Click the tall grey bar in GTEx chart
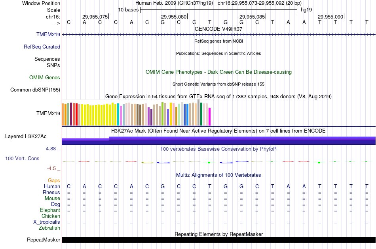The height and width of the screenshot is (249, 376). (199, 112)
